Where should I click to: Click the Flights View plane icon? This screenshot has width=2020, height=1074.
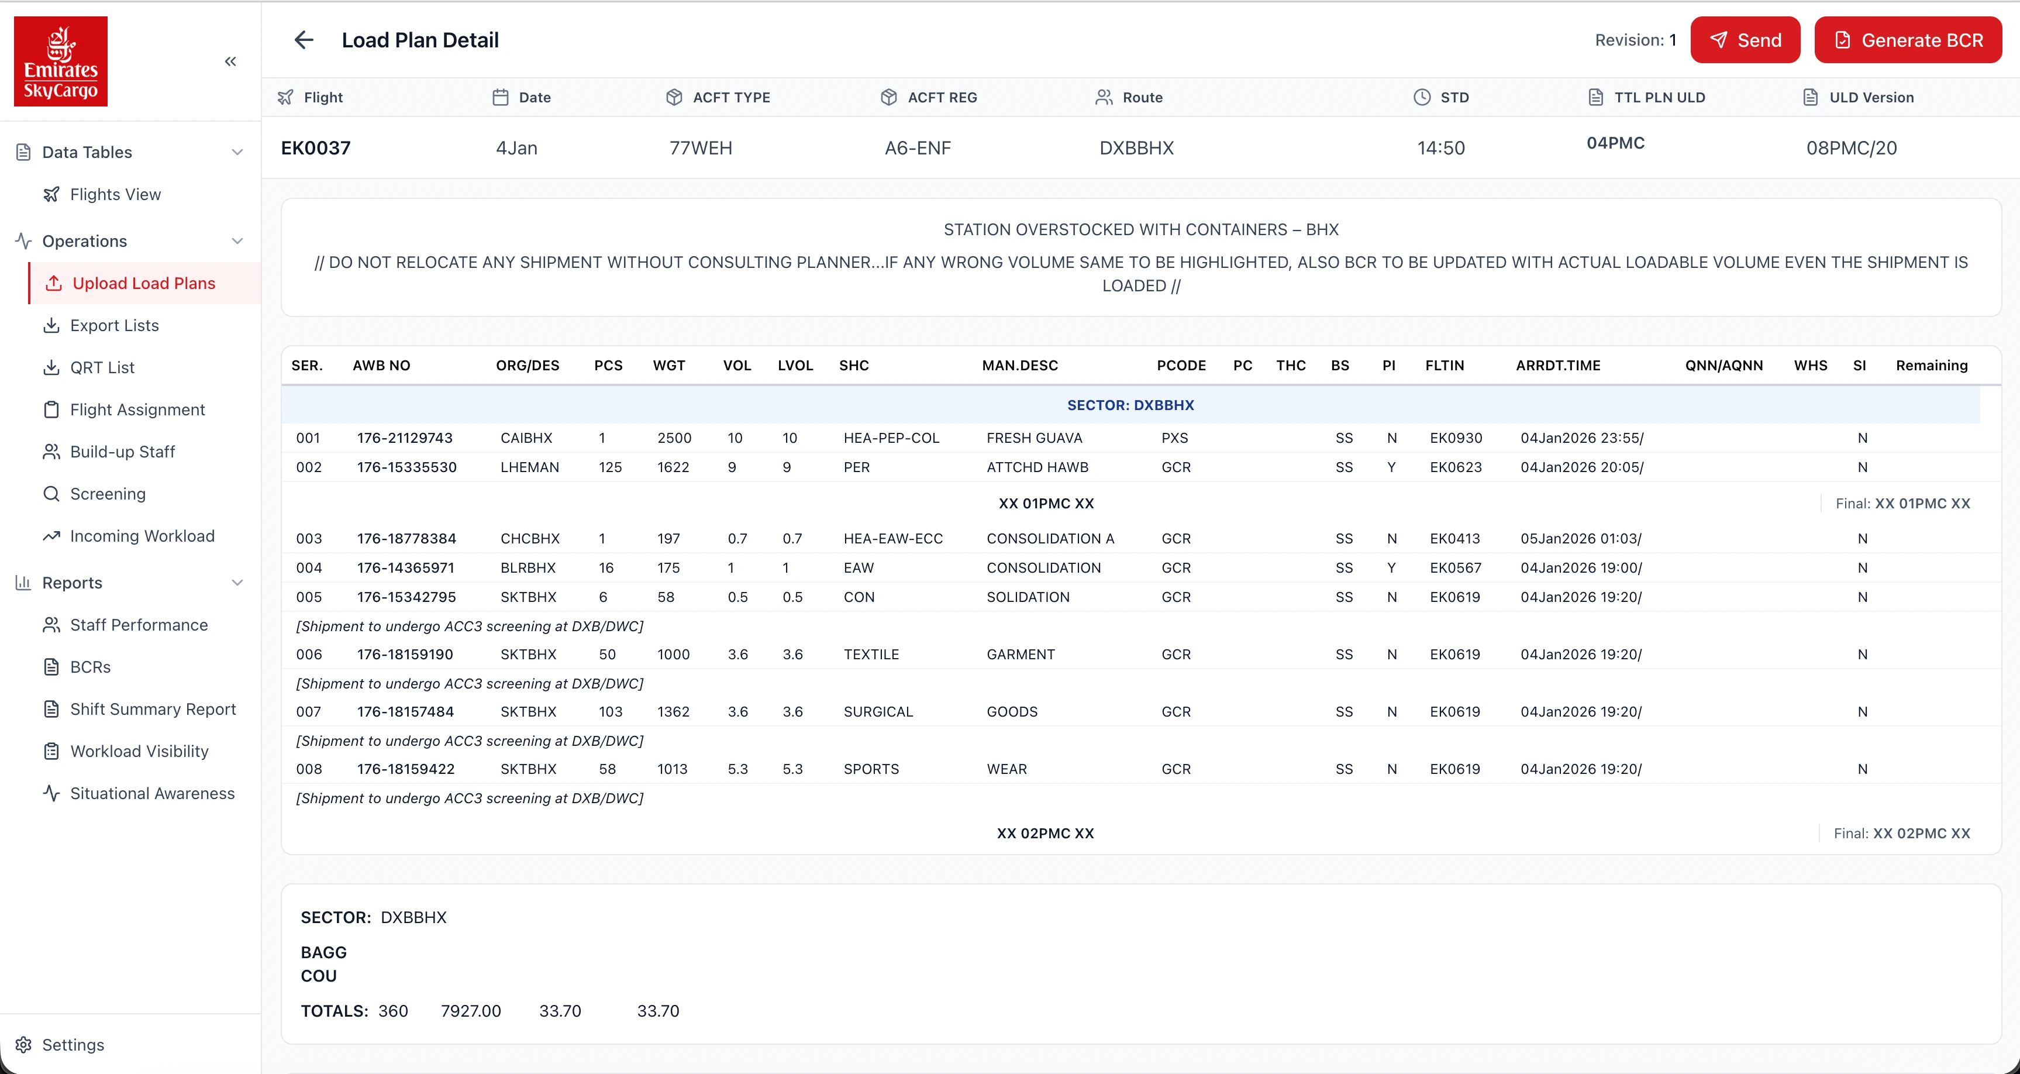[x=51, y=195]
